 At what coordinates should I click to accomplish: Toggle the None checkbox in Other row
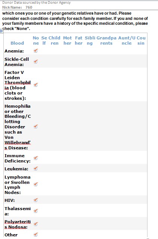click(36, 234)
